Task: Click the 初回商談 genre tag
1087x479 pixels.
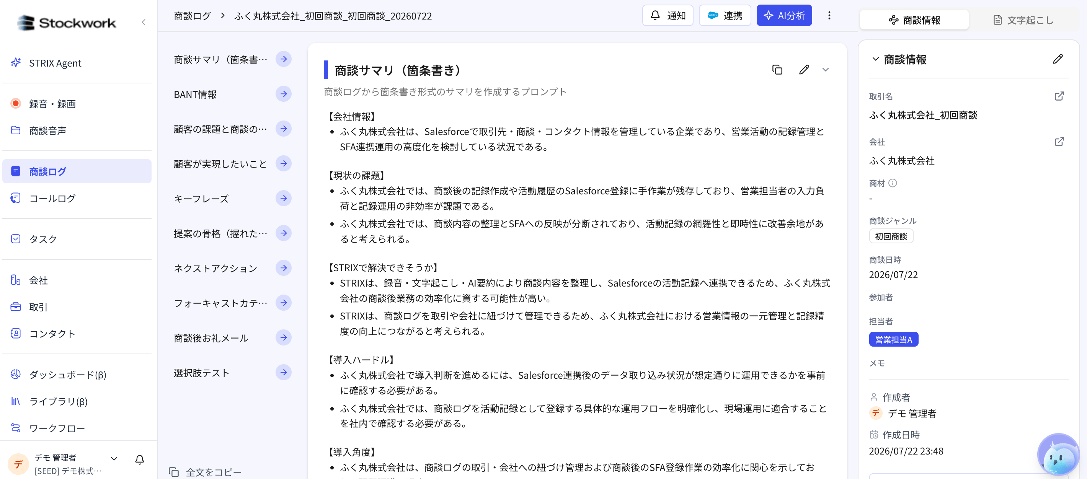Action: (891, 236)
